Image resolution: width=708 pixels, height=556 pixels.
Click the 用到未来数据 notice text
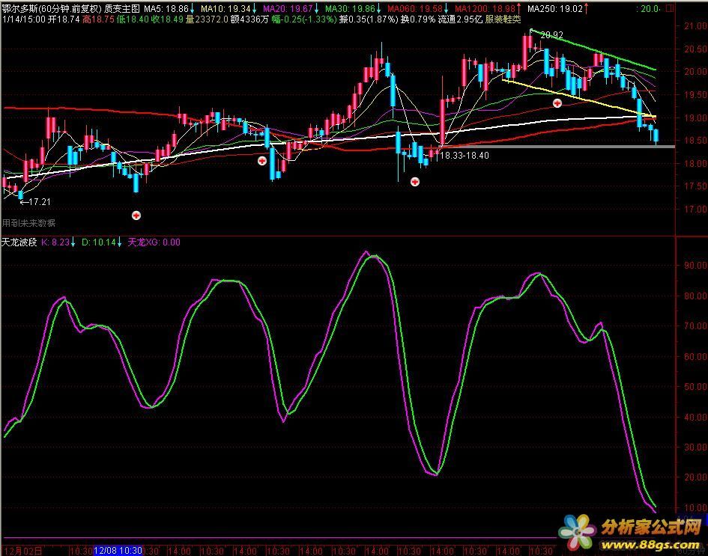(x=28, y=223)
